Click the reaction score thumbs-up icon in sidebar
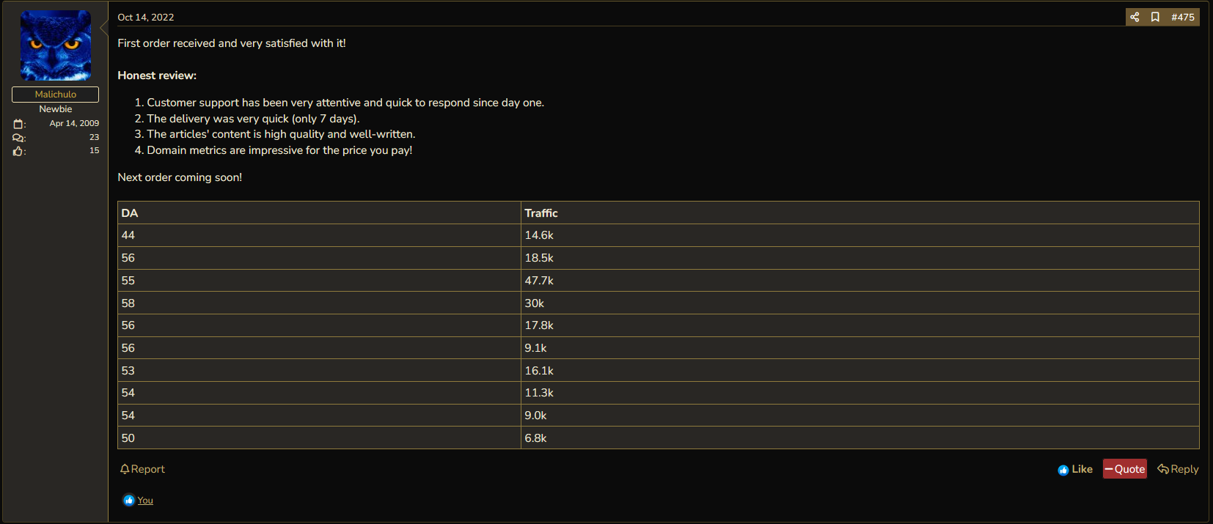The width and height of the screenshot is (1213, 524). 19,151
